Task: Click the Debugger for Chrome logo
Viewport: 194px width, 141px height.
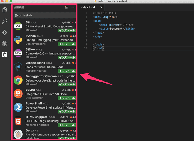Action: tap(18, 80)
